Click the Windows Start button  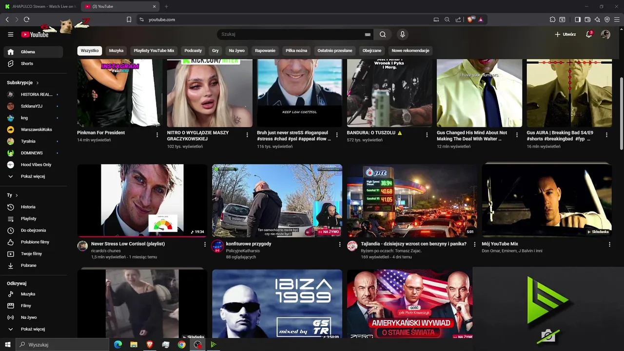(x=7, y=345)
